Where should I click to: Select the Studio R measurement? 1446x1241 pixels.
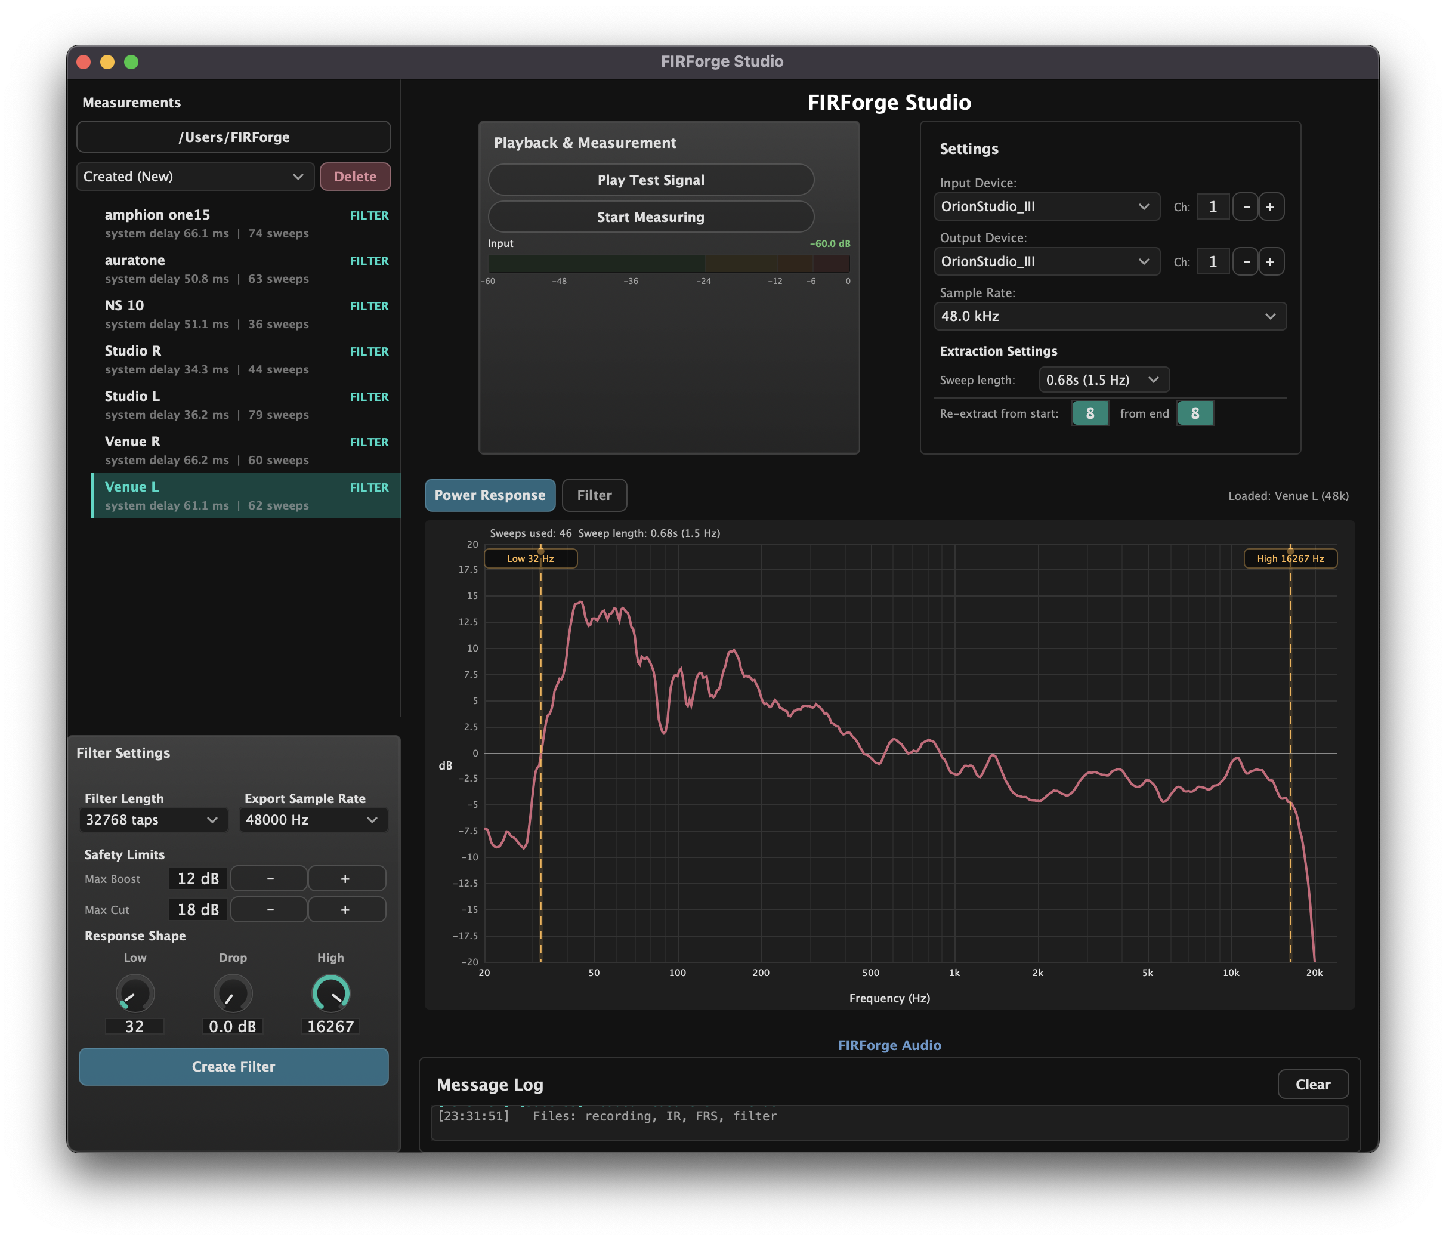[x=246, y=359]
